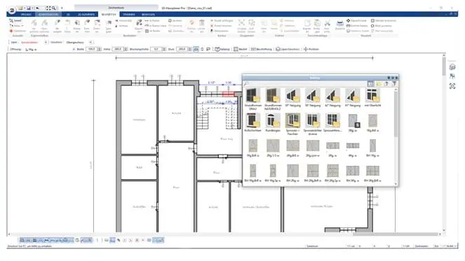Switch to the KONSTRUKTION ribbon tab
Screen dimensions: 465x261
coord(48,14)
